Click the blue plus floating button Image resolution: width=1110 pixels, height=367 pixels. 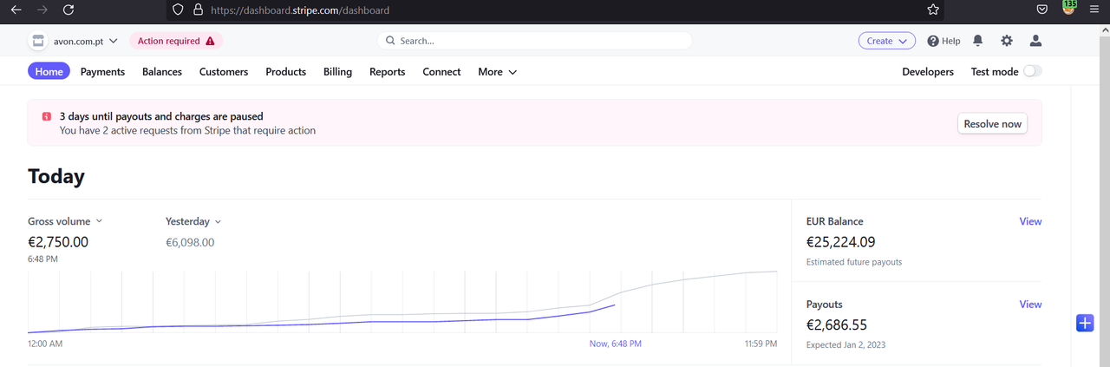point(1085,323)
